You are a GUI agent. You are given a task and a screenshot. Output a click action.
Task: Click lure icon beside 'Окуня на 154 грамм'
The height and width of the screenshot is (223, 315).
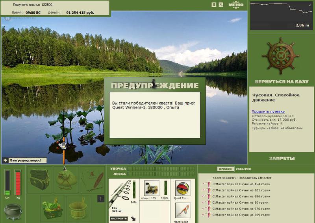point(207,184)
